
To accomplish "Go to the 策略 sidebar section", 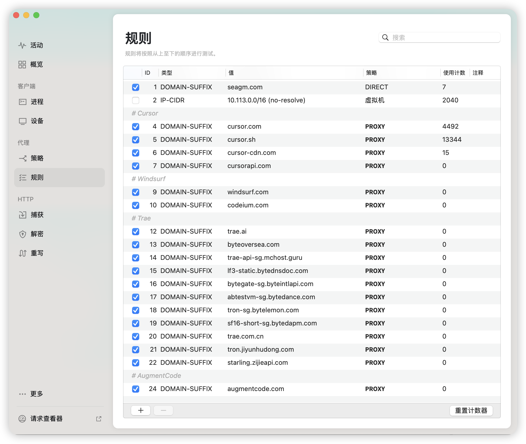I will [60, 158].
